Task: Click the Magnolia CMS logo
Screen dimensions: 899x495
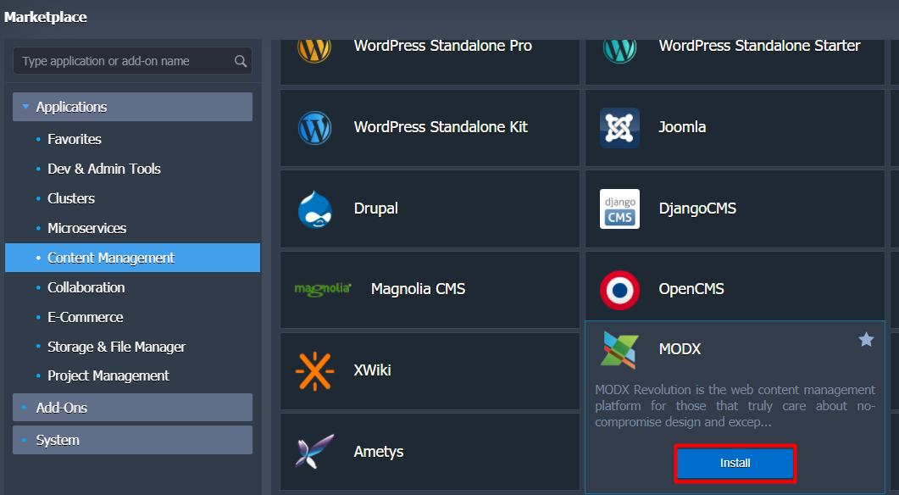Action: [323, 288]
